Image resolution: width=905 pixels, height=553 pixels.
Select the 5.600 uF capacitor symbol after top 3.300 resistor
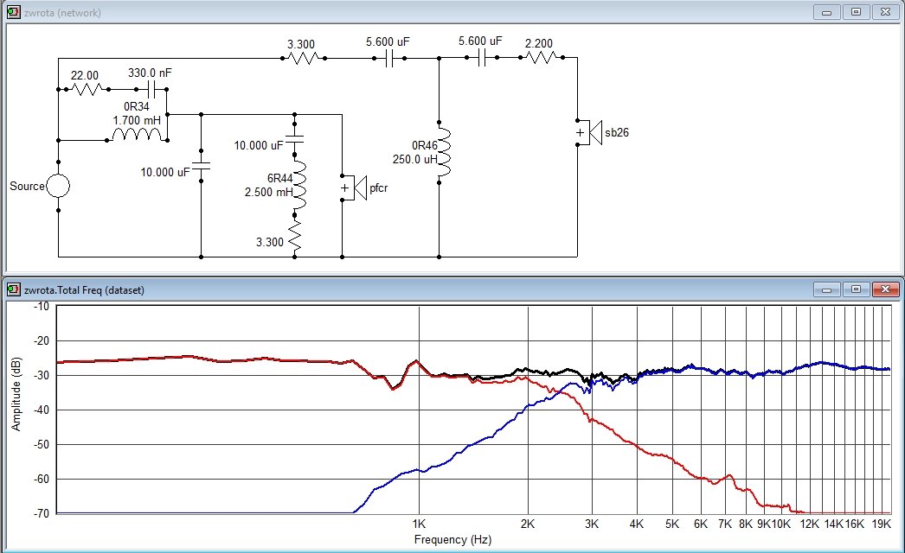coord(389,58)
